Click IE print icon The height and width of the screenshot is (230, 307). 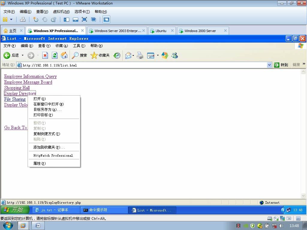[140, 55]
